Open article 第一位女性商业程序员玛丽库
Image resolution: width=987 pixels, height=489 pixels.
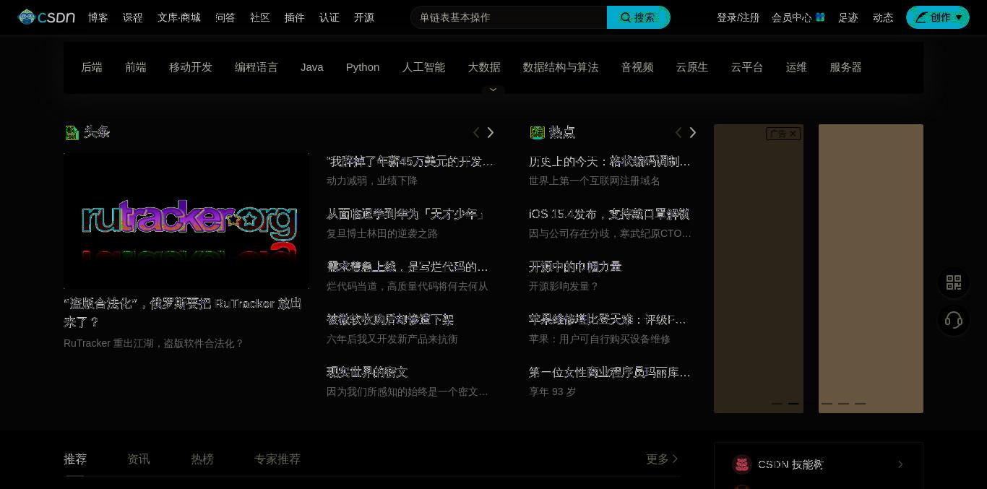610,372
